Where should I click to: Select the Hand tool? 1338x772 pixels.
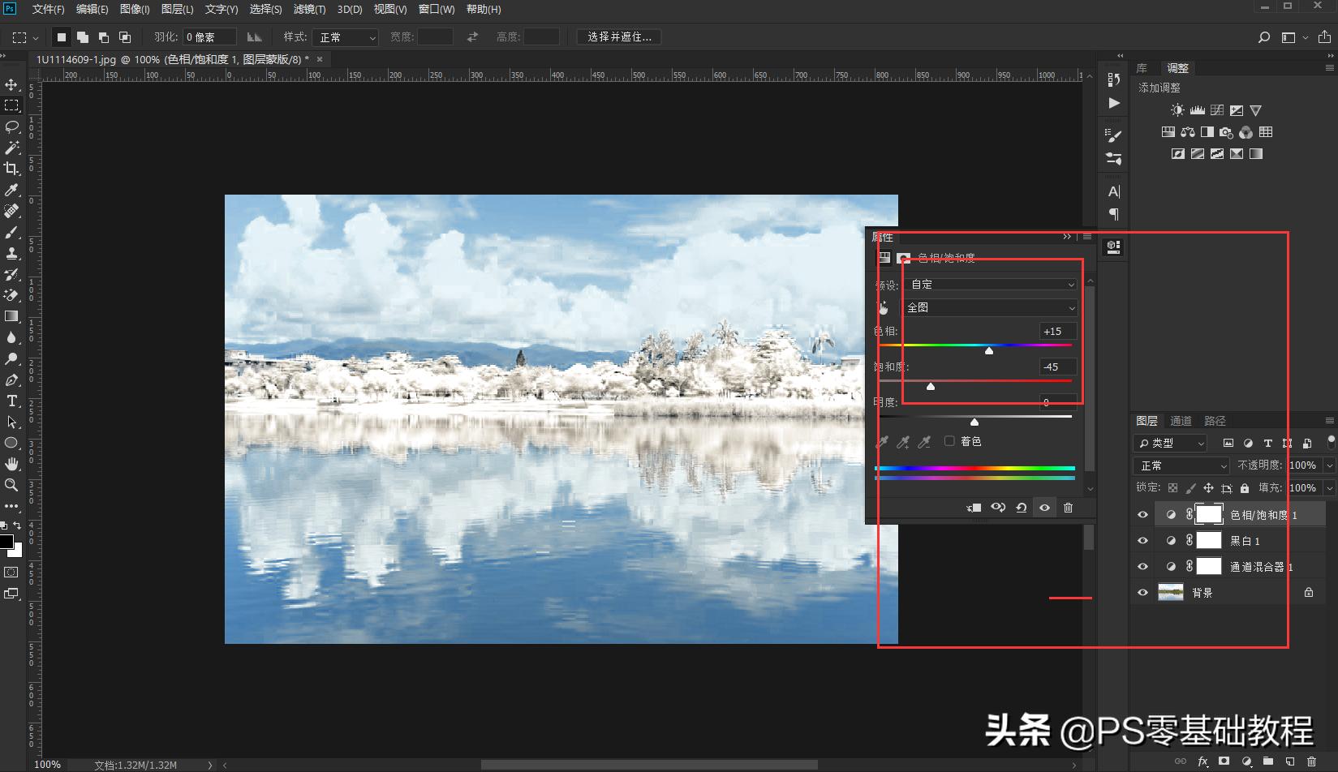11,464
